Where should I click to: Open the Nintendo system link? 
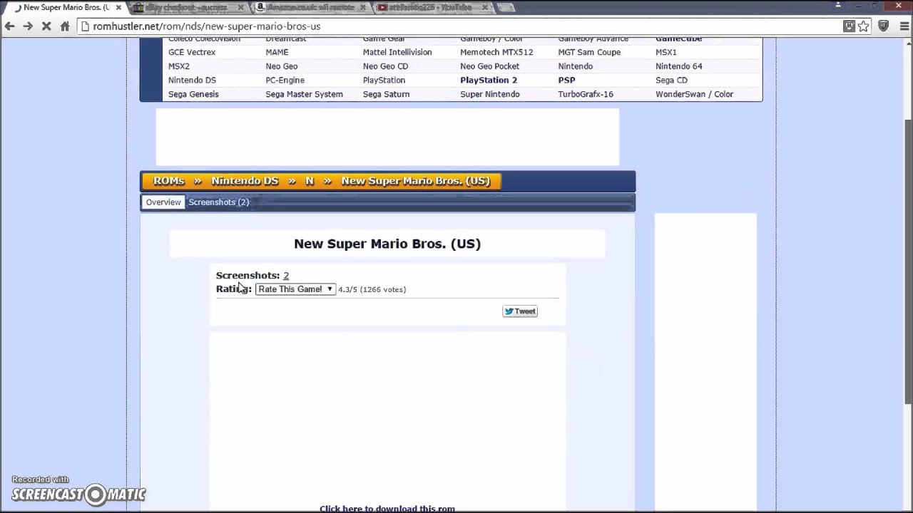coord(576,66)
